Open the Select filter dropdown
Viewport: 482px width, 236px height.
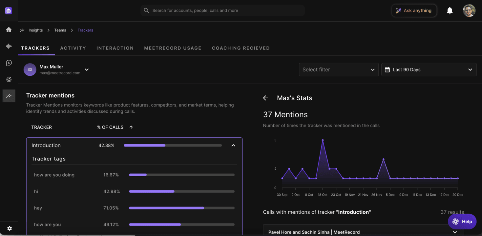pos(338,70)
